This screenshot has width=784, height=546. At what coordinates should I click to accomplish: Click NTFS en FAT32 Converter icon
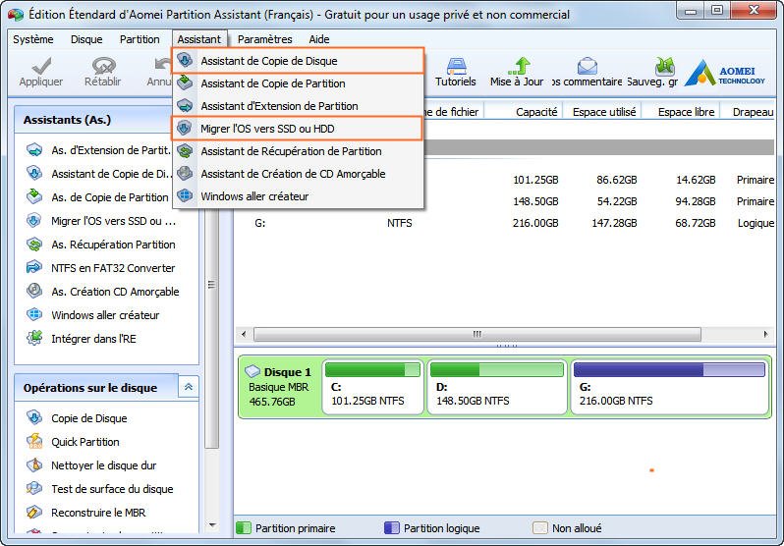coord(34,267)
